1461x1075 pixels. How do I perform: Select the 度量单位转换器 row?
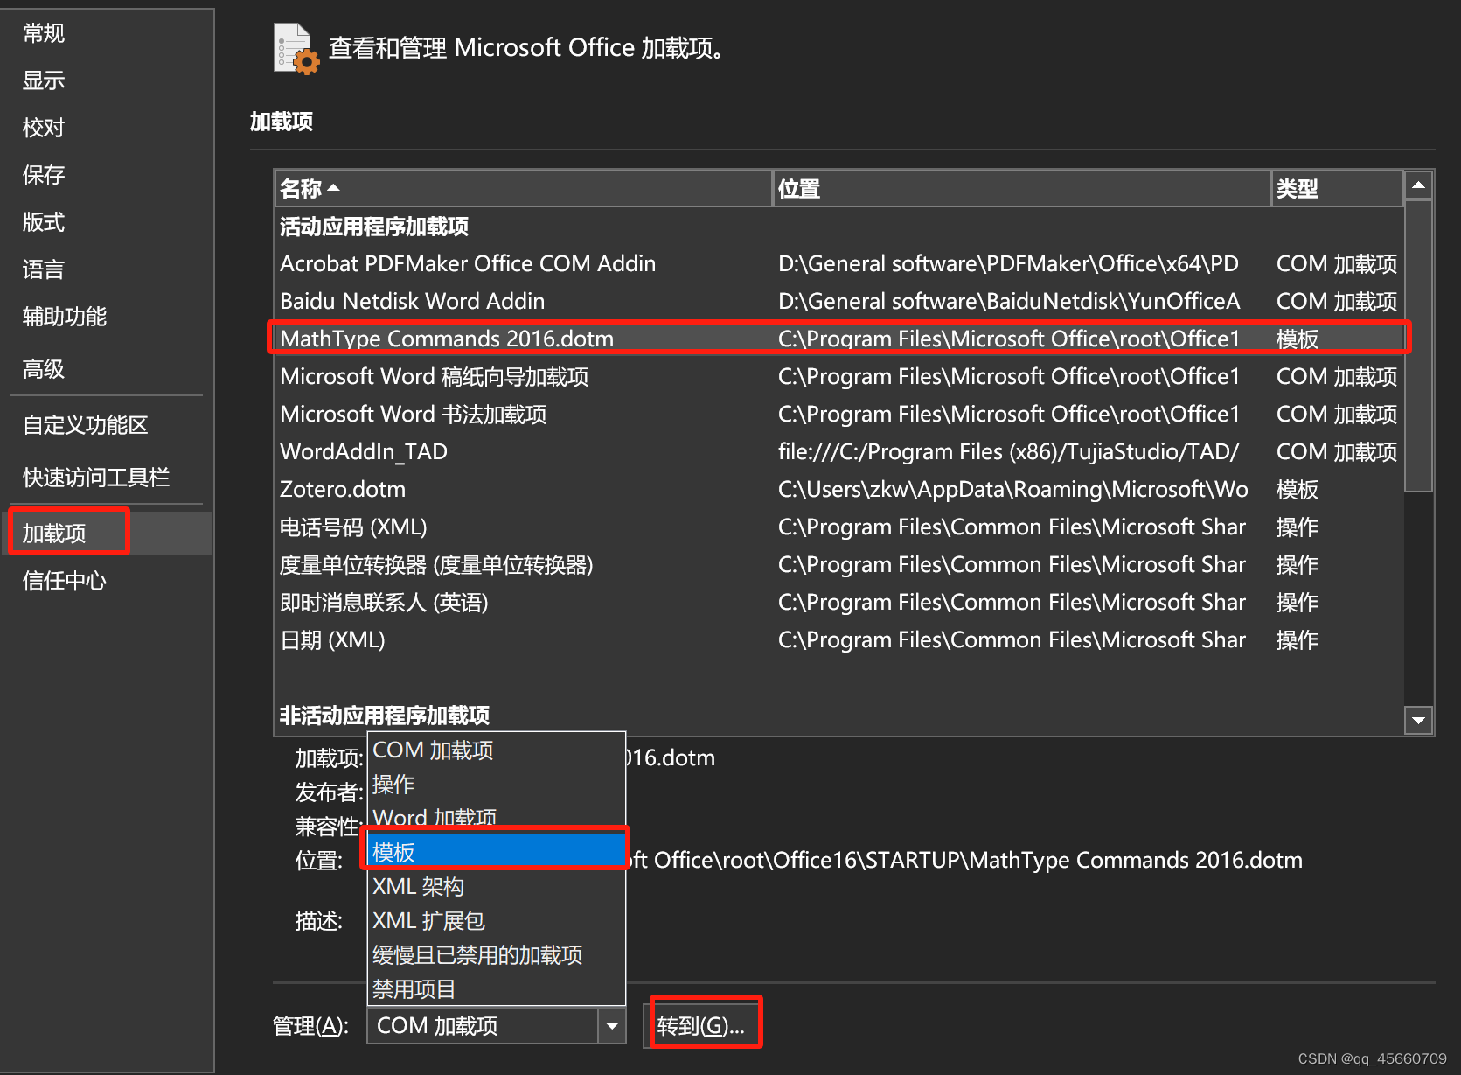coord(839,564)
